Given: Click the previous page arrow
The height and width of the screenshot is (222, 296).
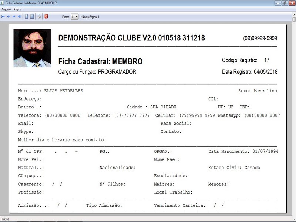Looking at the screenshot, I should (x=9, y=17).
